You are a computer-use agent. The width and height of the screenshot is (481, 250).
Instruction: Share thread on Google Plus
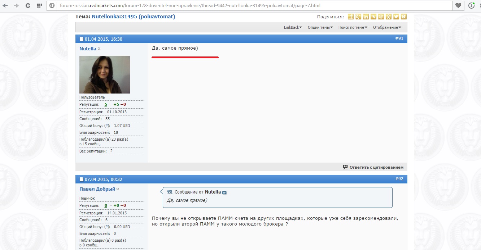pos(358,17)
